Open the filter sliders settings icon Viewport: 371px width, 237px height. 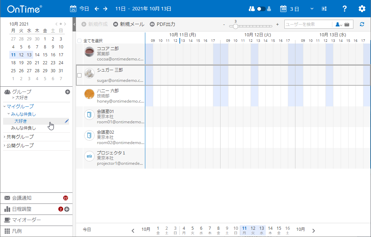click(x=324, y=9)
